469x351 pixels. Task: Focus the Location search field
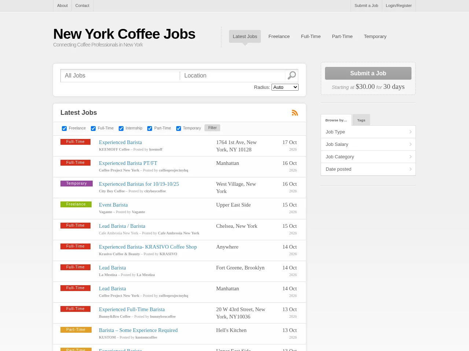[x=233, y=76]
